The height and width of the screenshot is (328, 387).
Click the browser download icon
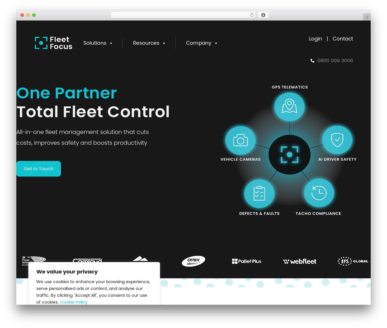coord(263,15)
